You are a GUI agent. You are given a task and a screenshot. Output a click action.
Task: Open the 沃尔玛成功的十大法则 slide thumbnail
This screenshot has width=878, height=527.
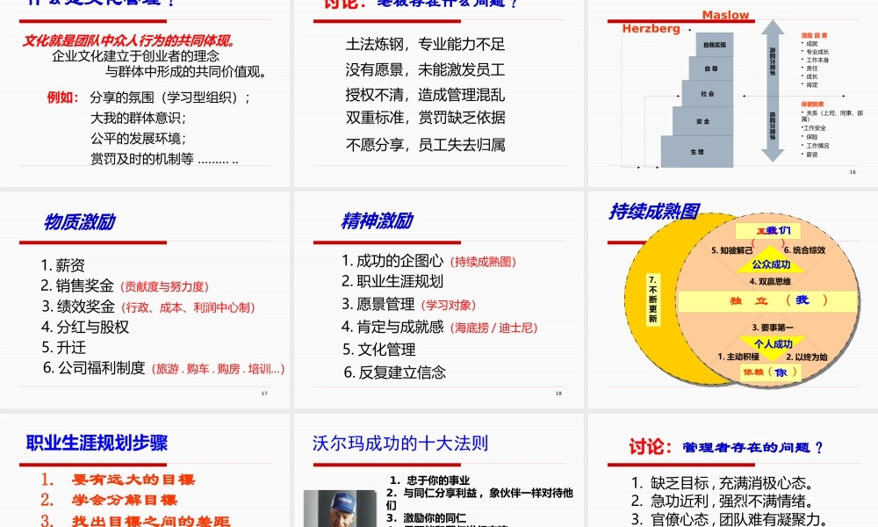[x=438, y=471]
